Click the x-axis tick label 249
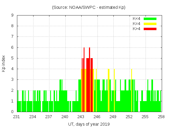 point(113,117)
